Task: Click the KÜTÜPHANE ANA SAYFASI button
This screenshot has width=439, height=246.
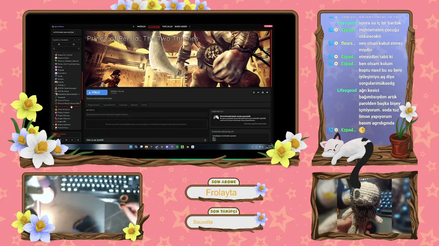Action: click(x=63, y=32)
